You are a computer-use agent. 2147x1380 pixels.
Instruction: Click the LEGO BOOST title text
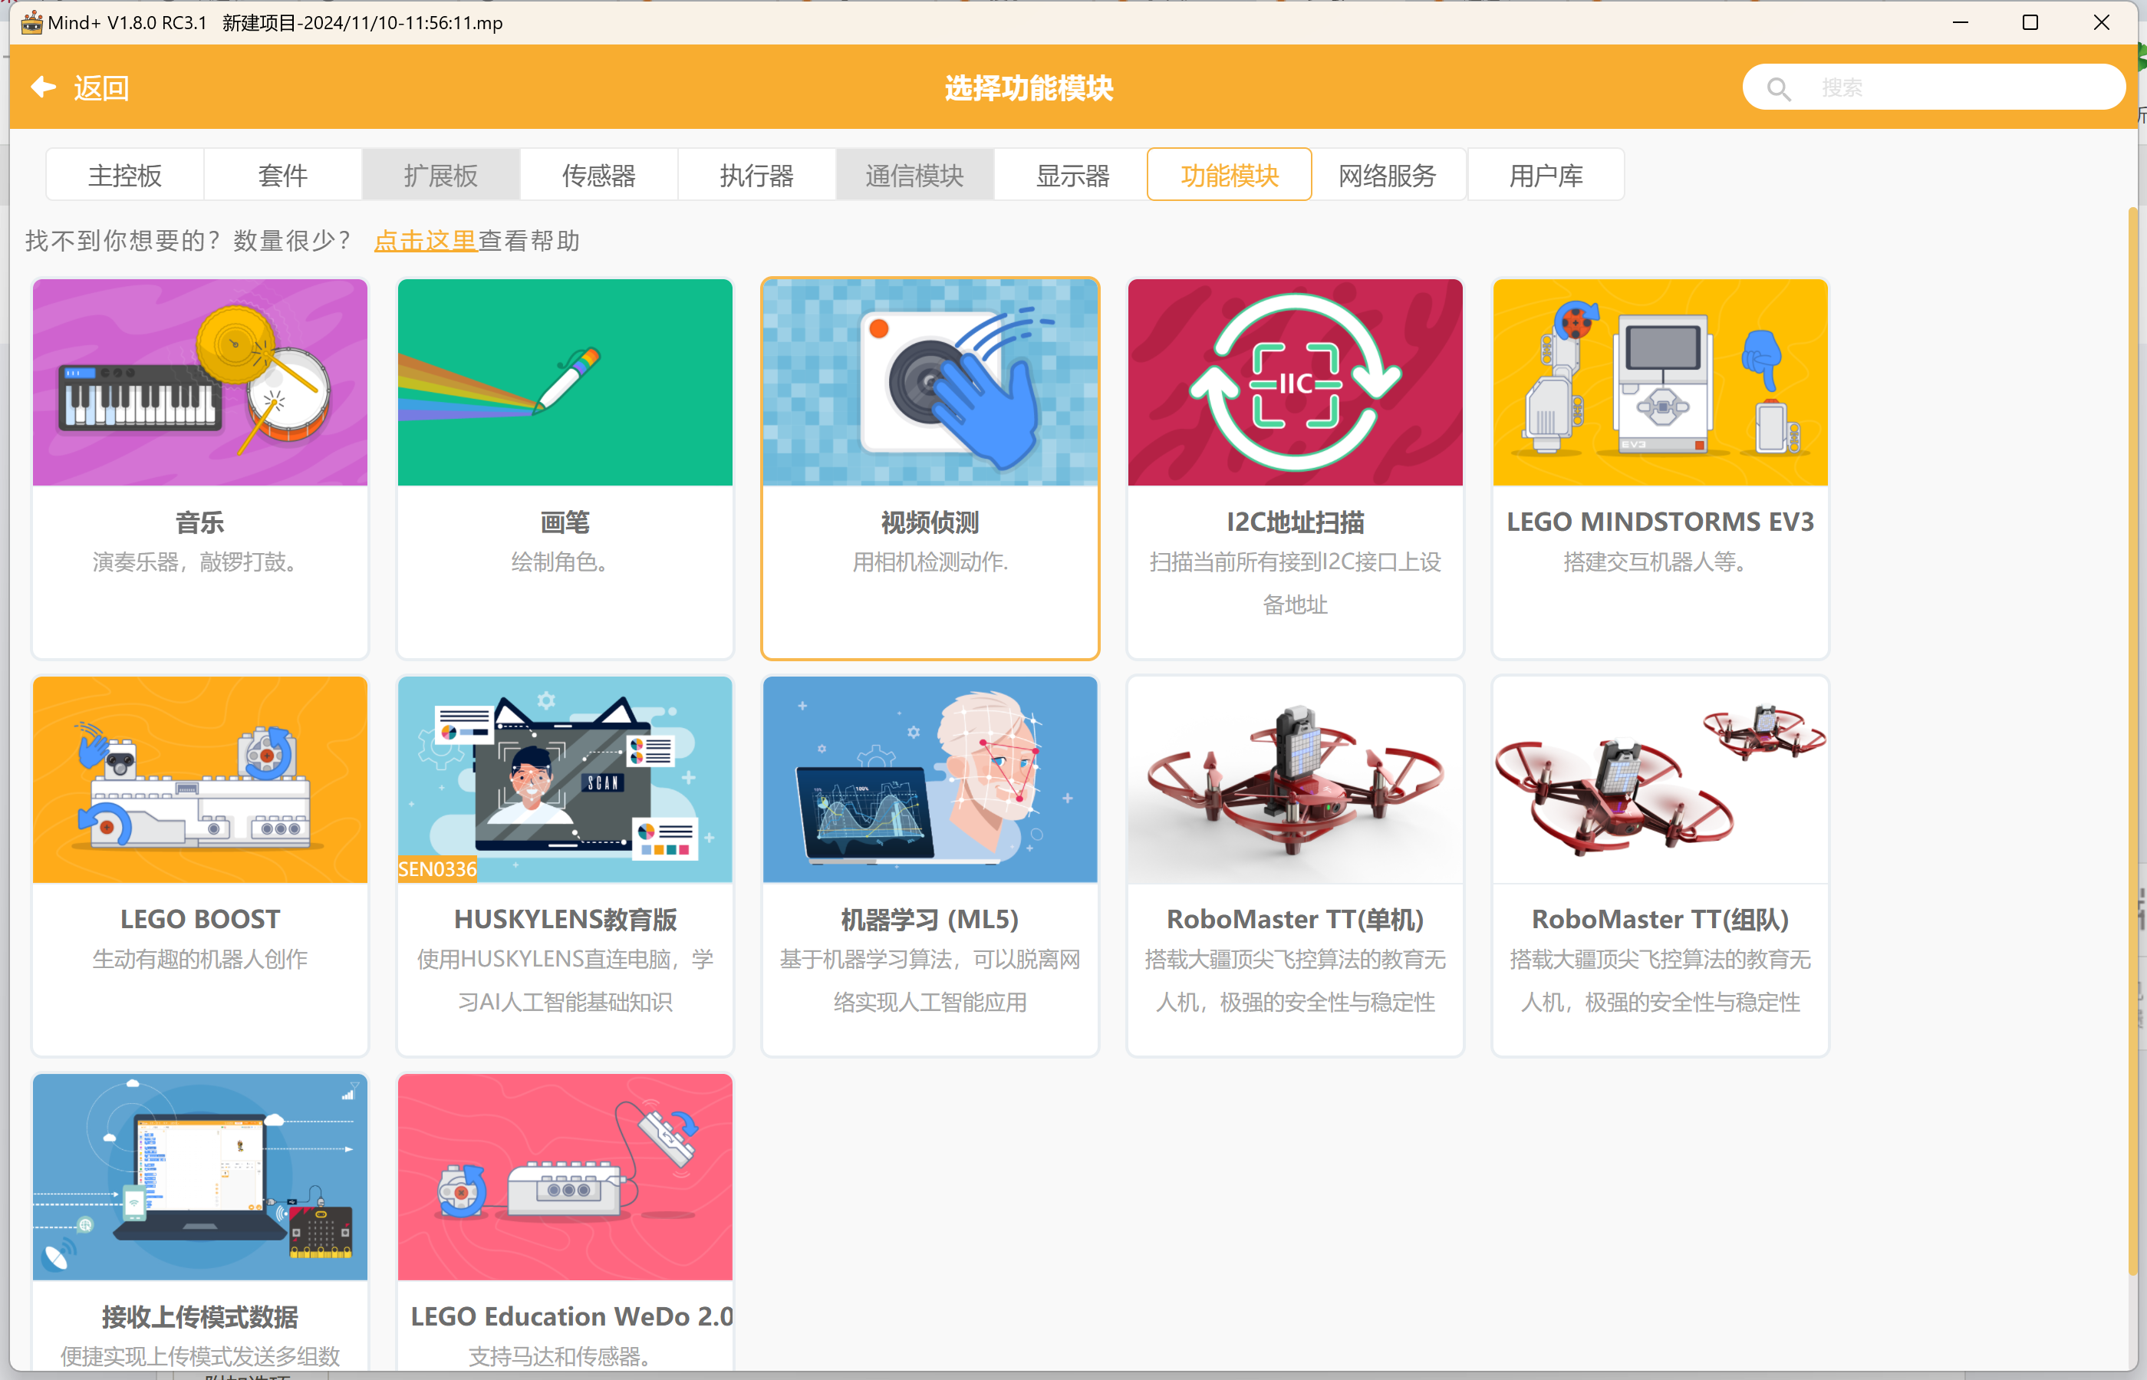(x=200, y=920)
